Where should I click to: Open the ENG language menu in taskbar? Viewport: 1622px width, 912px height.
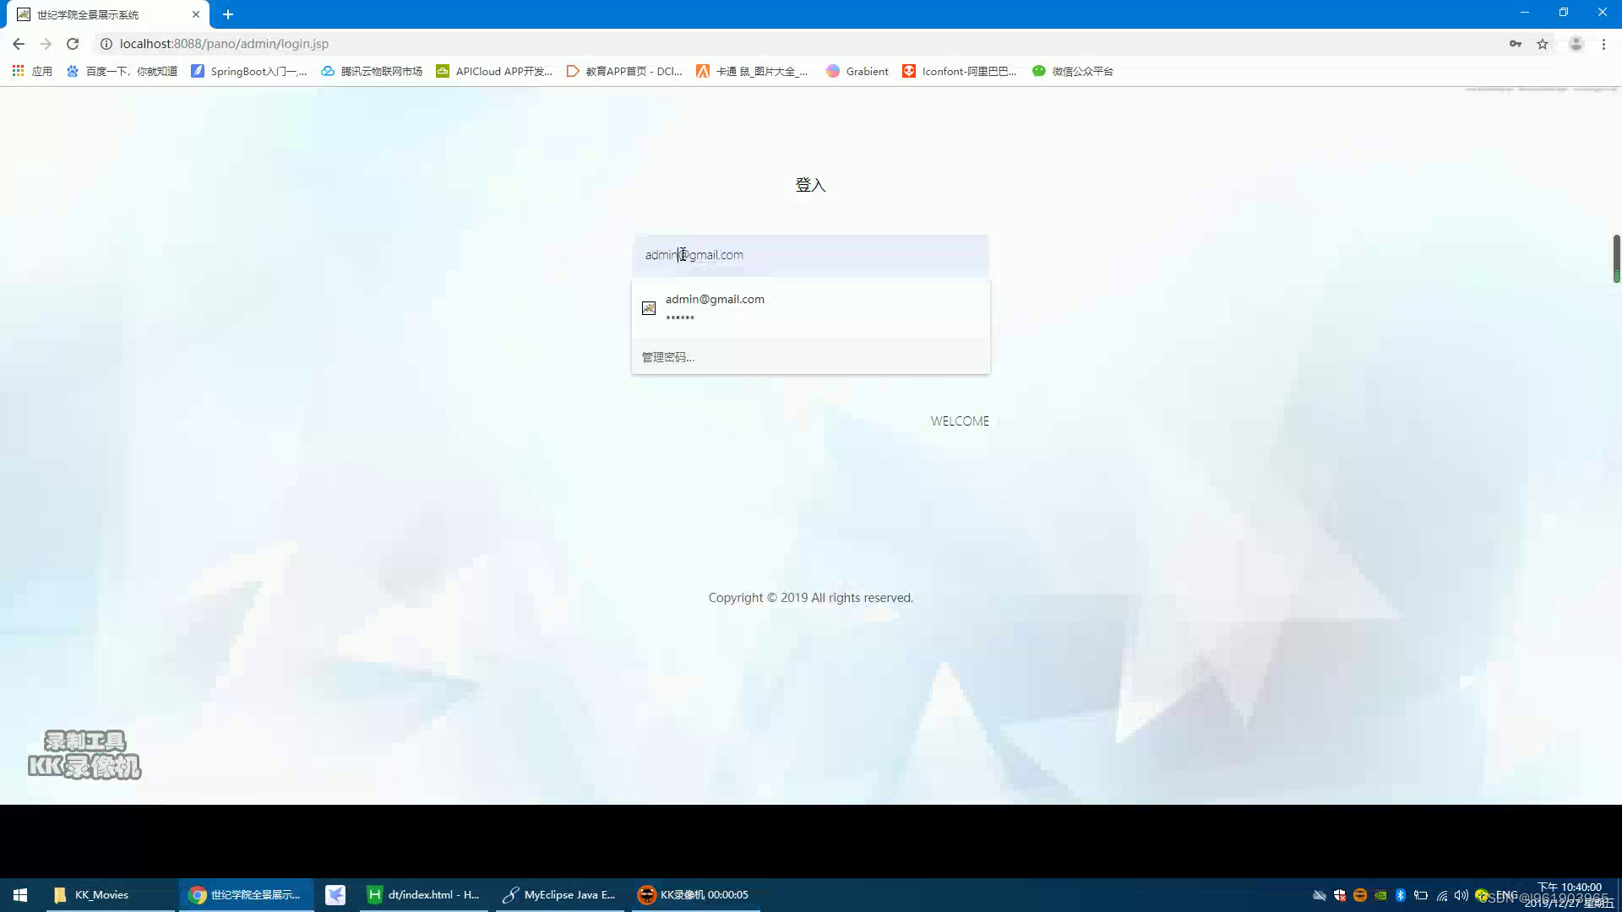pos(1507,894)
